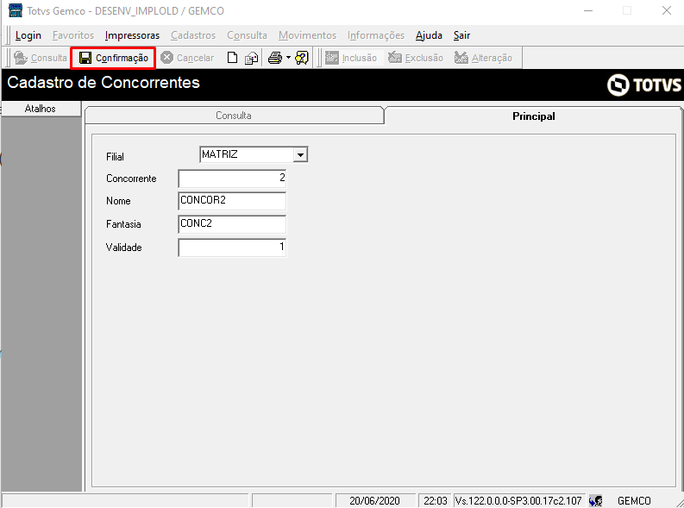This screenshot has height=508, width=684.
Task: Click the Inclusão toolbar button
Action: pos(351,58)
